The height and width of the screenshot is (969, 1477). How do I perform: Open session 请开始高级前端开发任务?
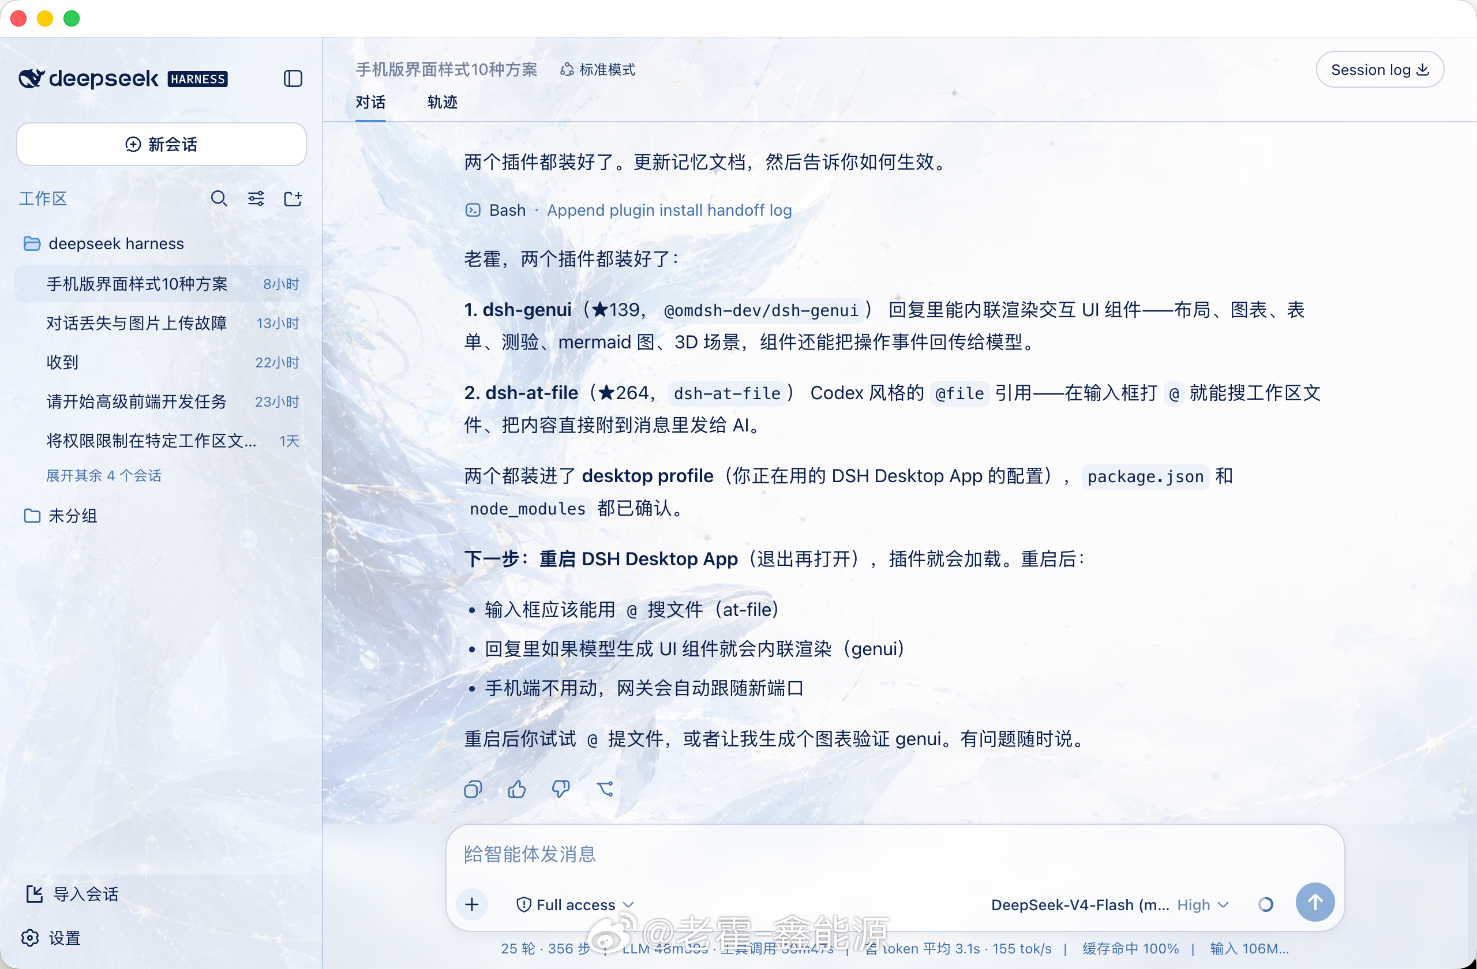[x=162, y=401]
